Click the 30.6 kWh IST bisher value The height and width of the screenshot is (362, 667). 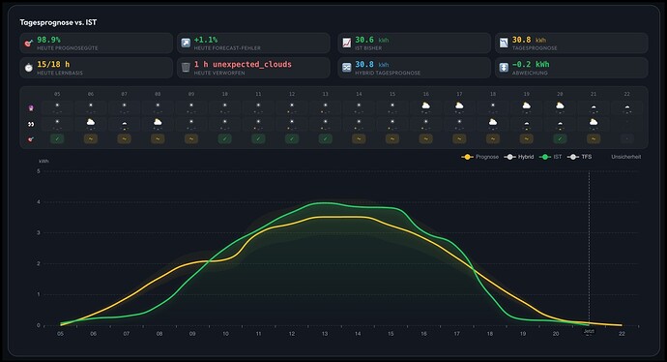tap(372, 40)
